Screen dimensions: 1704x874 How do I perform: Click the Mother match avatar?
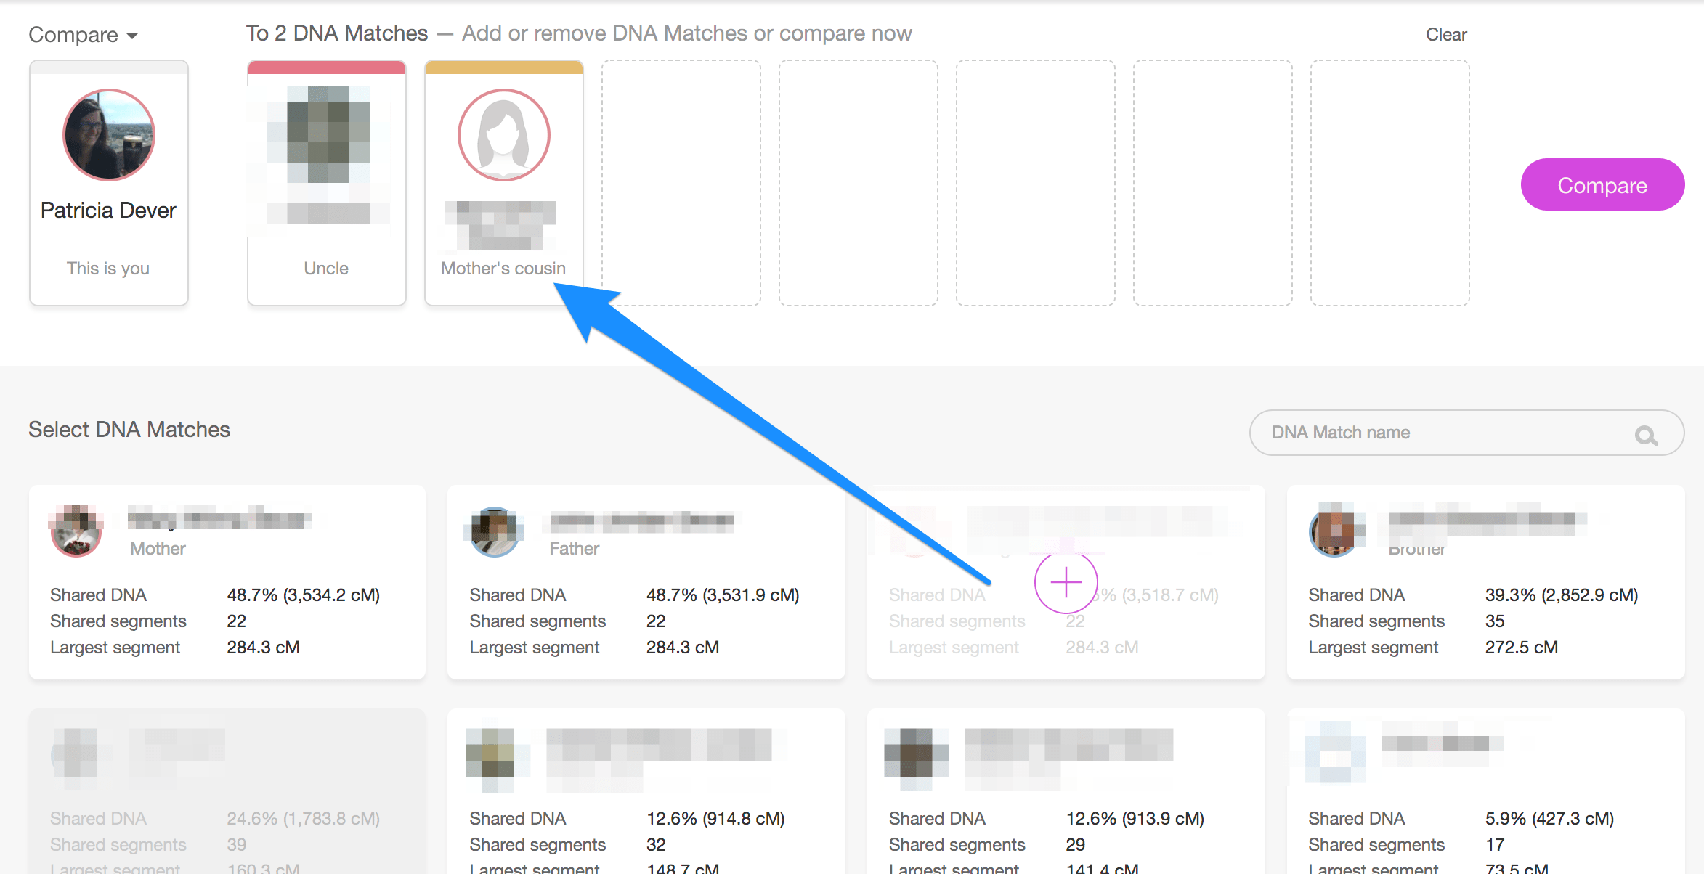point(76,531)
